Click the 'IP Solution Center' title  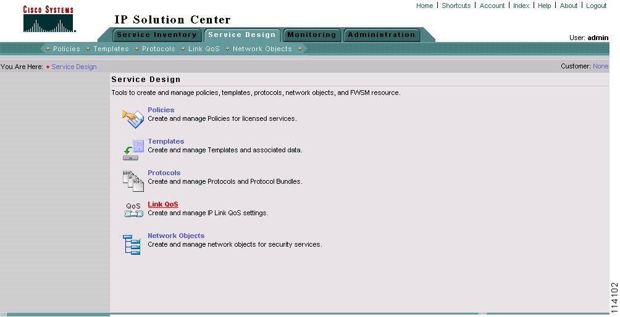(x=172, y=19)
